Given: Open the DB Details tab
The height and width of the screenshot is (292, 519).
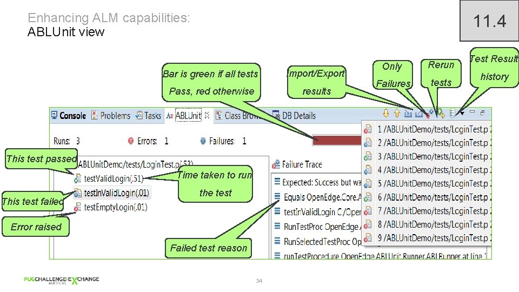Looking at the screenshot, I should point(294,116).
